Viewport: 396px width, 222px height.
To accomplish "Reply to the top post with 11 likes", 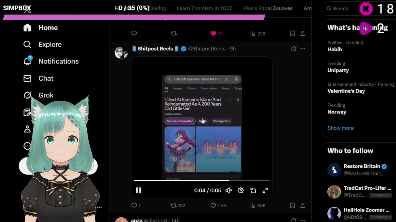I will tap(134, 33).
